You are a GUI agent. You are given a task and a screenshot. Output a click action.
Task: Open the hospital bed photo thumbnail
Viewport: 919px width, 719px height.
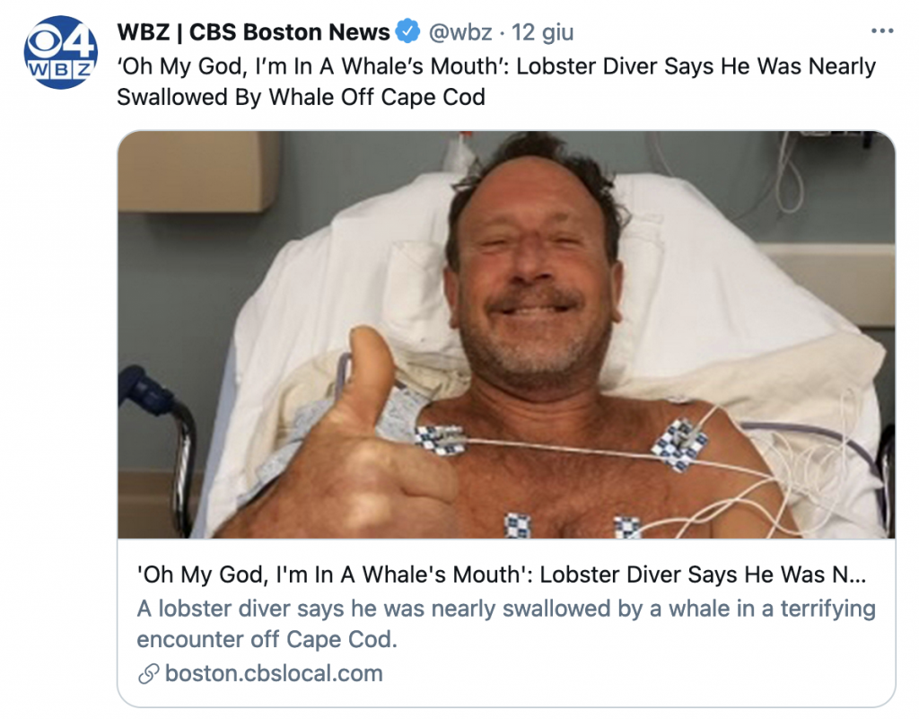tap(506, 334)
